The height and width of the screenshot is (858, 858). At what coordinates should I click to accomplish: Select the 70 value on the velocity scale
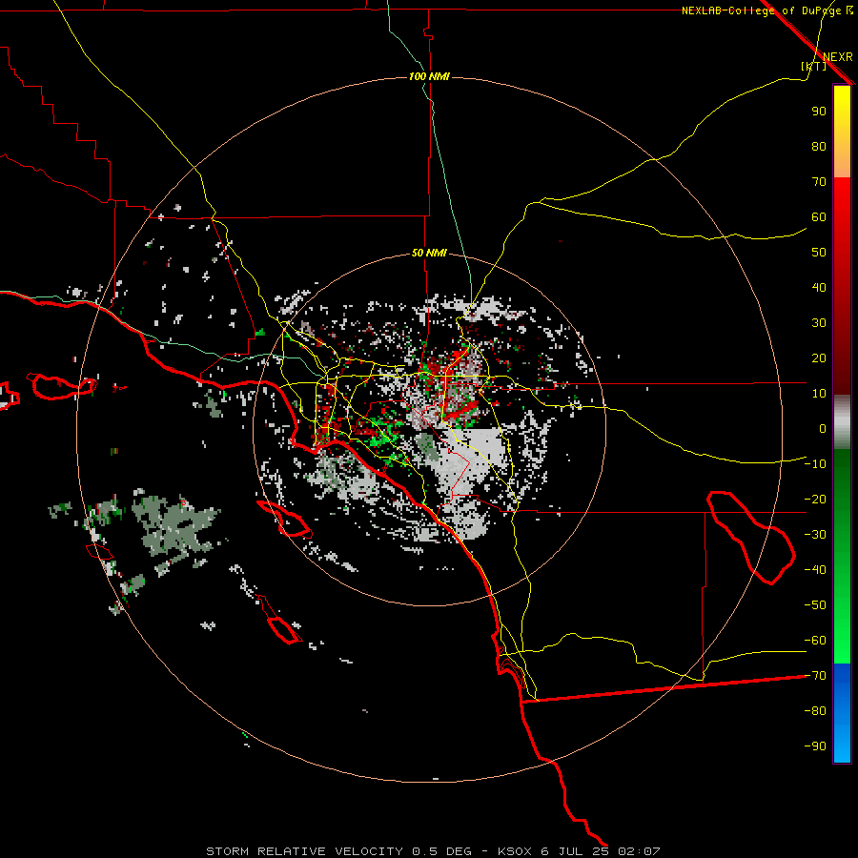pyautogui.click(x=819, y=182)
